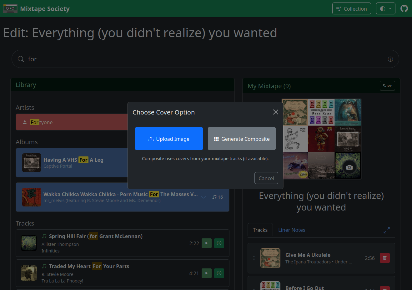Open the theme toggle dropdown

coord(385,8)
